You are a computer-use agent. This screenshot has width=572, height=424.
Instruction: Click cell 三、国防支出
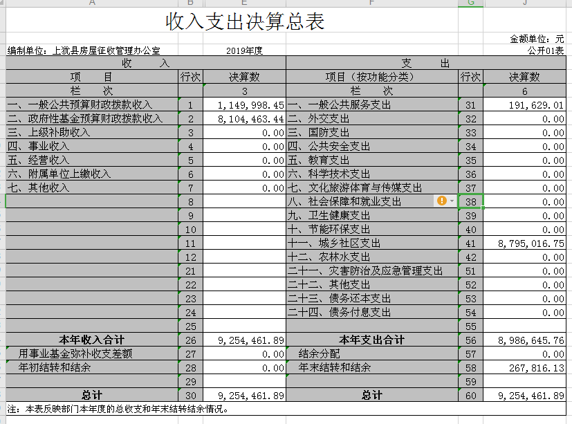point(372,132)
